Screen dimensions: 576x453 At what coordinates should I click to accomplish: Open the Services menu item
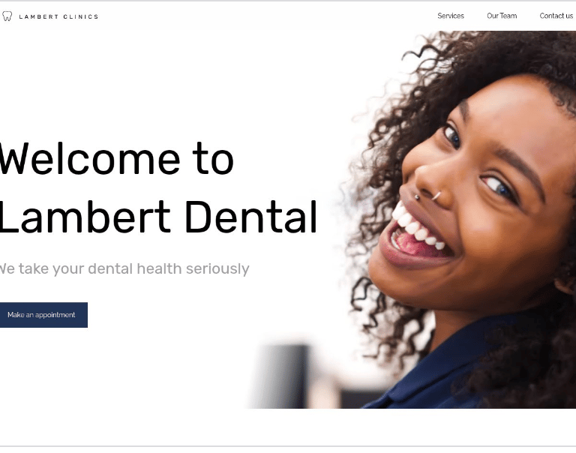point(451,16)
